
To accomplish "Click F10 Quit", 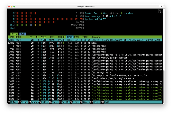I will tap(105, 102).
